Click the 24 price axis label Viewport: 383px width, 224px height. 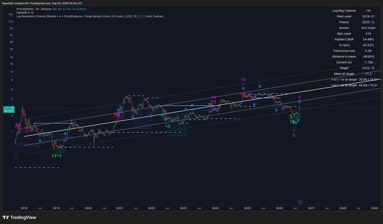(x=11, y=57)
